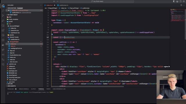Viewport: 186px width, 104px height.
Task: Toggle the secondary side bar
Action: 180,1
